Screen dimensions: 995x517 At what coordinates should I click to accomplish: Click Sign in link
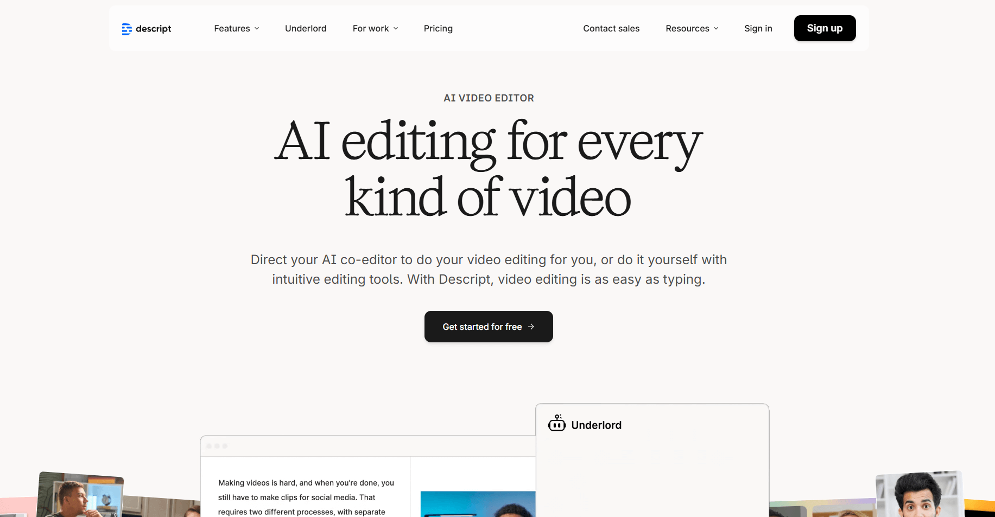(758, 28)
